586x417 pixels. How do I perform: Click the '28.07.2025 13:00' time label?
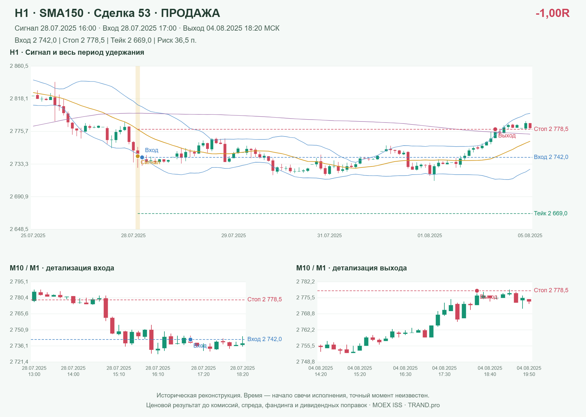(34, 371)
